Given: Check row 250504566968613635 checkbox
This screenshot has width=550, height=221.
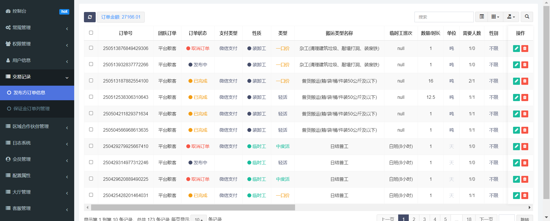Looking at the screenshot, I should point(91,129).
